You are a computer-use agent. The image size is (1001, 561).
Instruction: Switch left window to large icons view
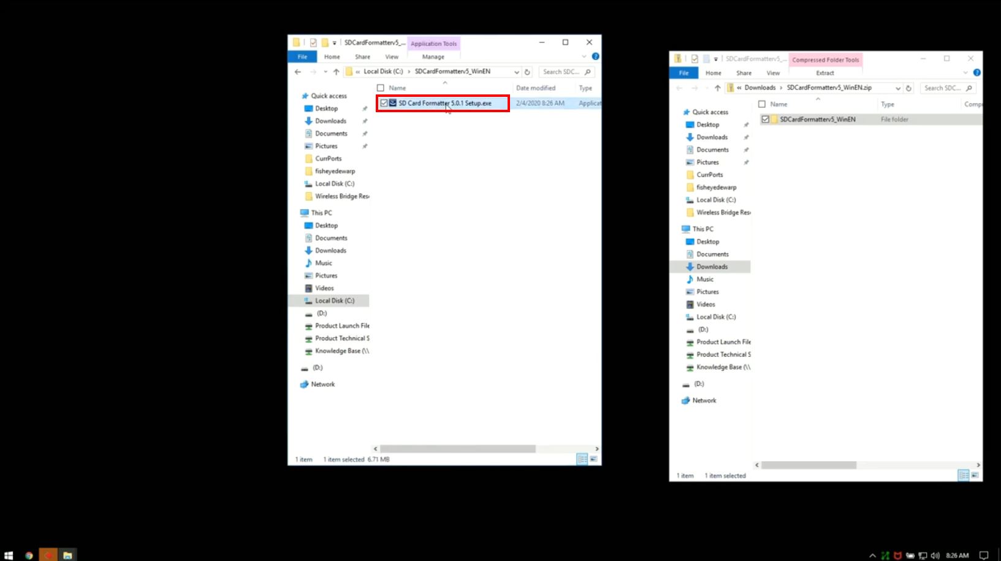click(593, 459)
